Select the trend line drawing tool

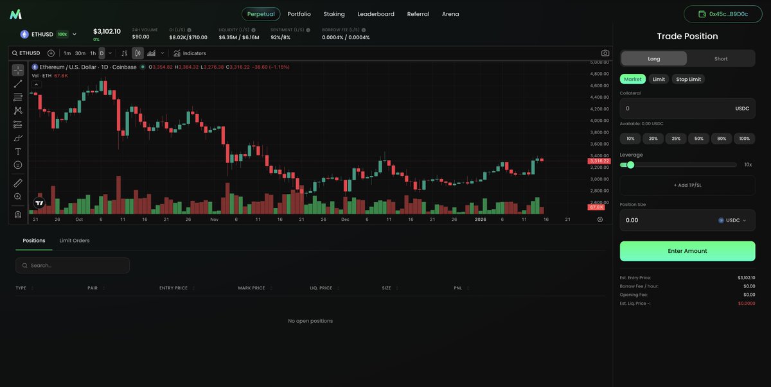(18, 83)
